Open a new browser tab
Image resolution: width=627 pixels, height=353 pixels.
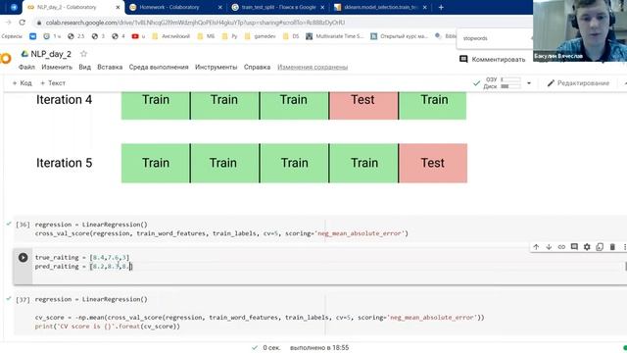(x=441, y=7)
